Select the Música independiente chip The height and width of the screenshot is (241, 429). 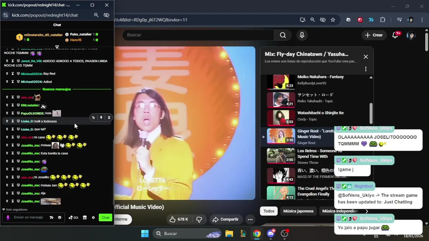340,211
